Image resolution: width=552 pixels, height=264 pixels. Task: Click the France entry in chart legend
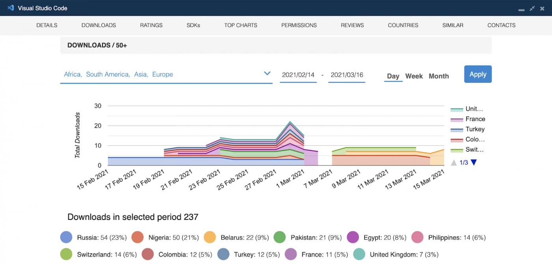coord(476,119)
